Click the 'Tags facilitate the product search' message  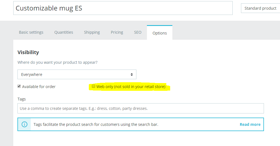[96, 124]
